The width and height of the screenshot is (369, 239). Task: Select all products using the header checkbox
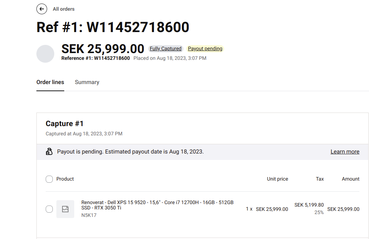coord(49,179)
